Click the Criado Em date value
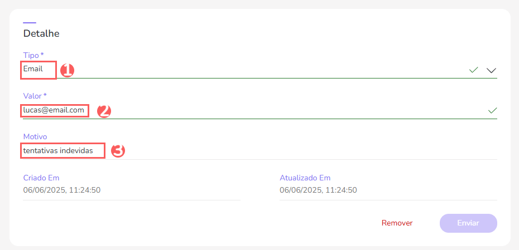This screenshot has width=519, height=250. click(62, 190)
